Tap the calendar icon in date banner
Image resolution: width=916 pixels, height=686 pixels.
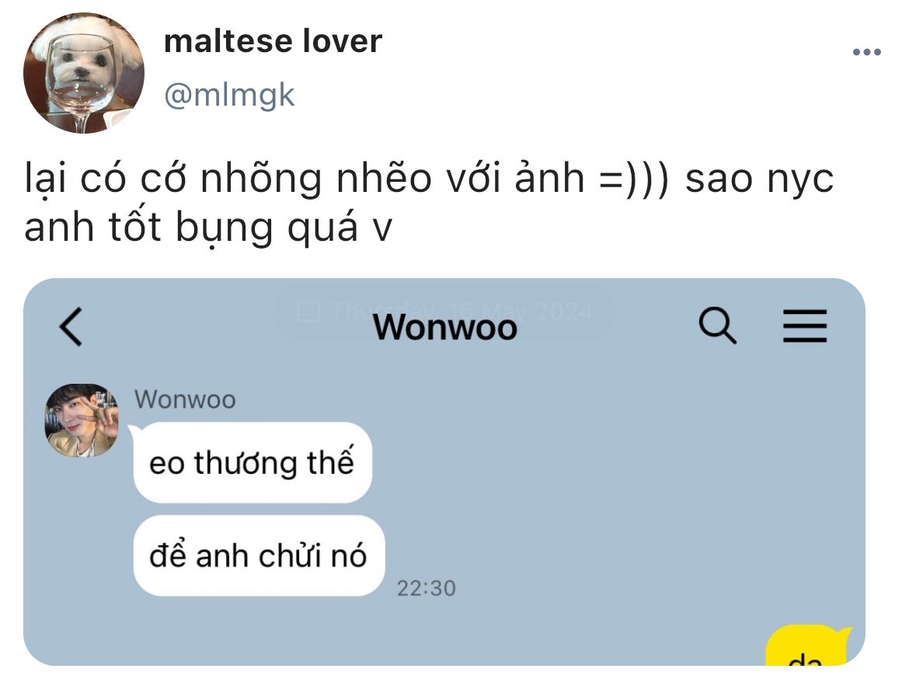click(x=308, y=310)
